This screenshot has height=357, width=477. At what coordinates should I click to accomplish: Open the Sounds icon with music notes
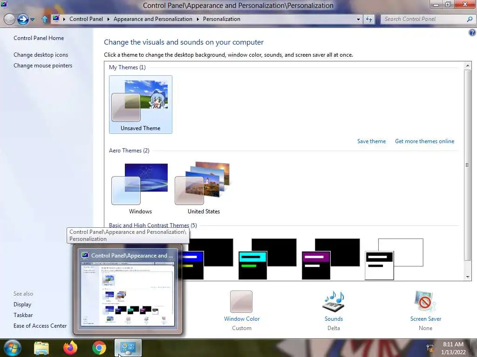click(334, 302)
